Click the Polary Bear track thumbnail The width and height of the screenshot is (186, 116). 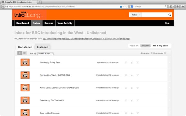(x=25, y=62)
